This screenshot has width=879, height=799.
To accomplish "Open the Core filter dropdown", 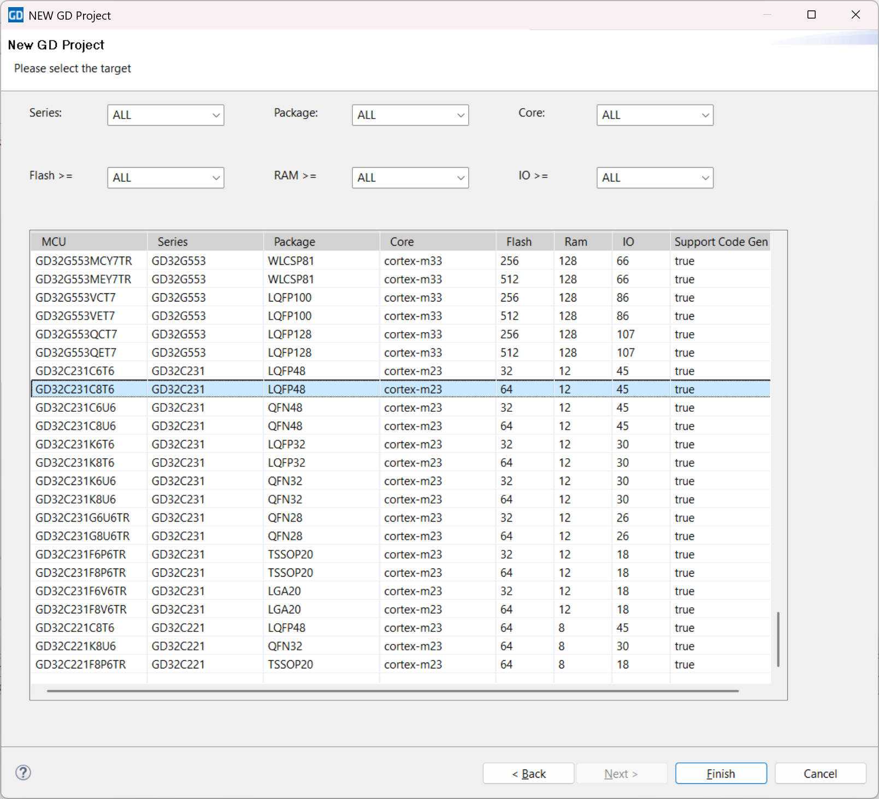I will coord(654,115).
